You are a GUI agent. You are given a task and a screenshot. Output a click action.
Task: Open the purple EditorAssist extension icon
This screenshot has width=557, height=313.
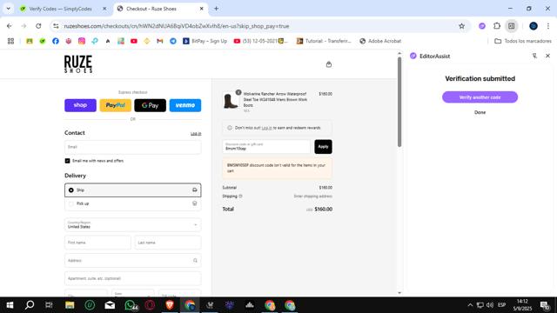coord(482,26)
